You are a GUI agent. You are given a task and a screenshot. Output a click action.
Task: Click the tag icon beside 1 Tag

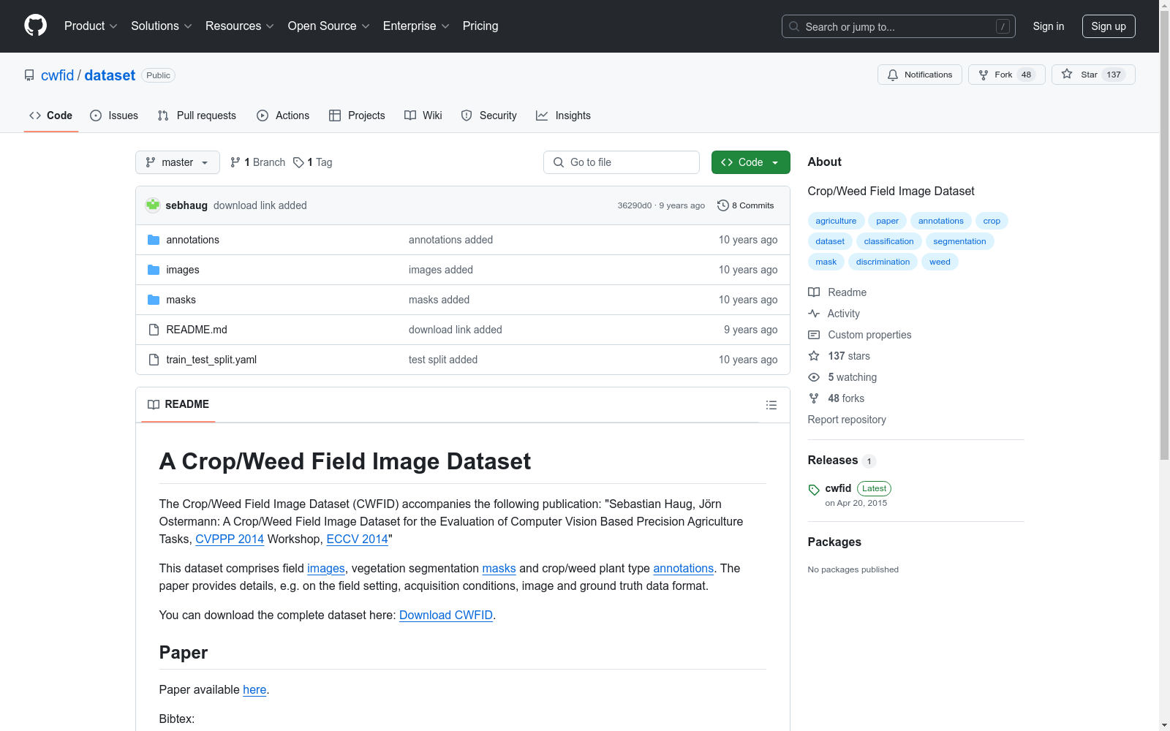(298, 162)
